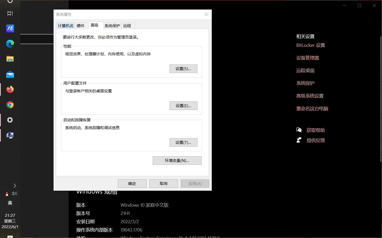The width and height of the screenshot is (382, 238).
Task: Minimize the Settings window
Action: coord(345,5)
